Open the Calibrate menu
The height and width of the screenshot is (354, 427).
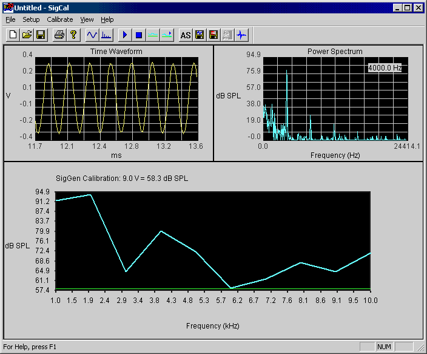click(x=60, y=19)
